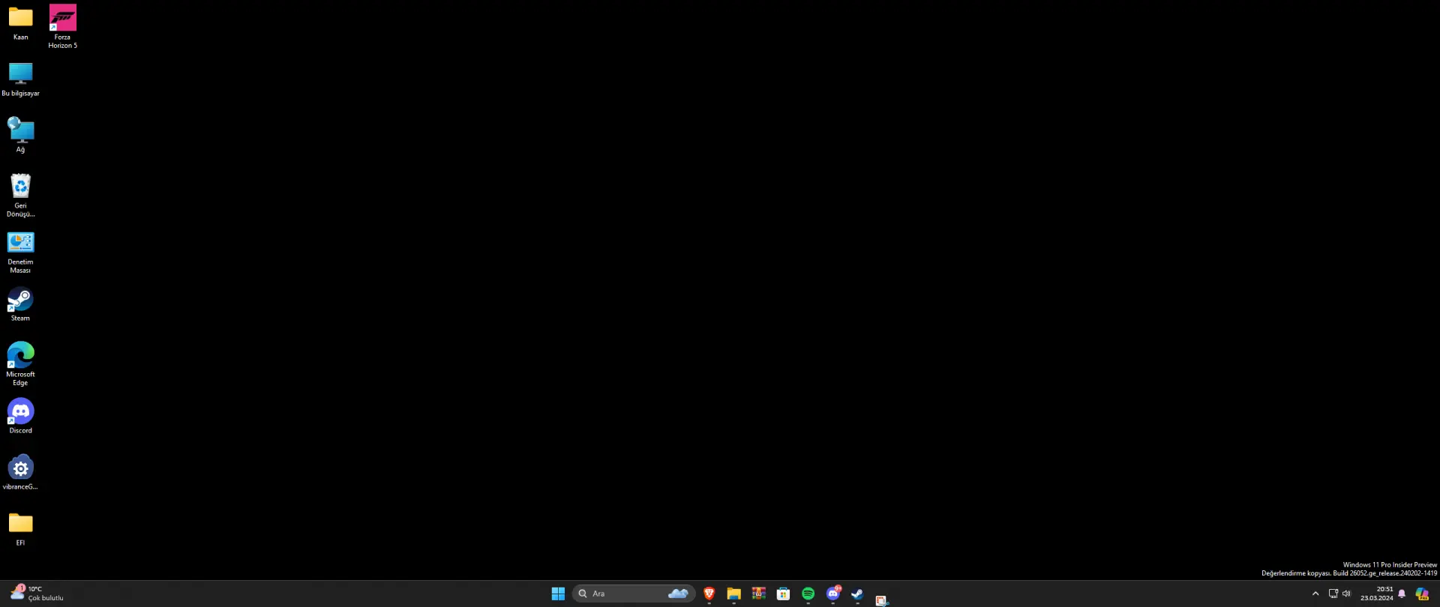Open the Windows Start menu

click(558, 594)
